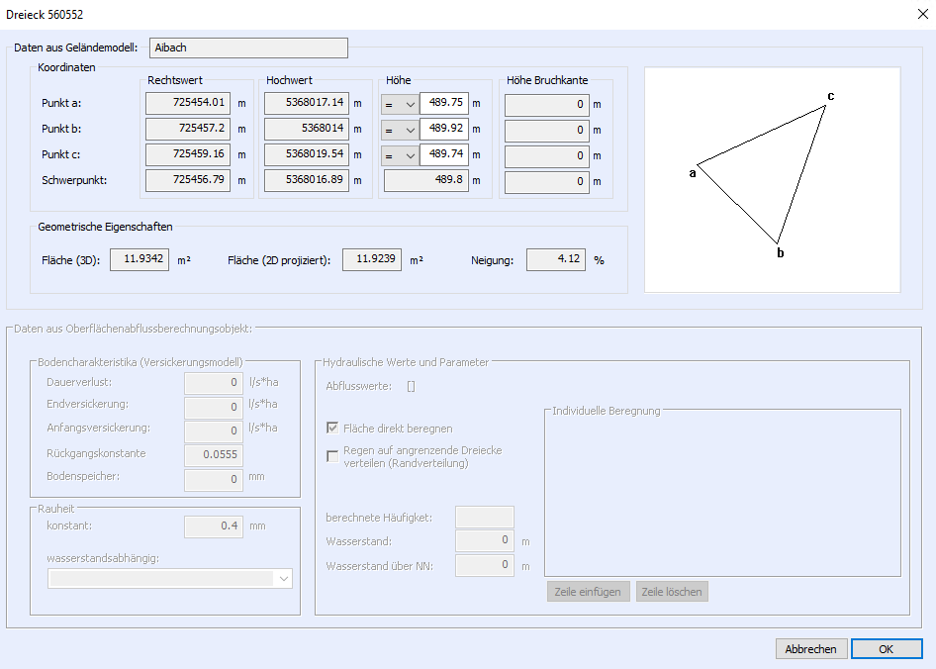Open the Höhe operator dropdown for Punkt b
The width and height of the screenshot is (936, 669).
point(400,129)
